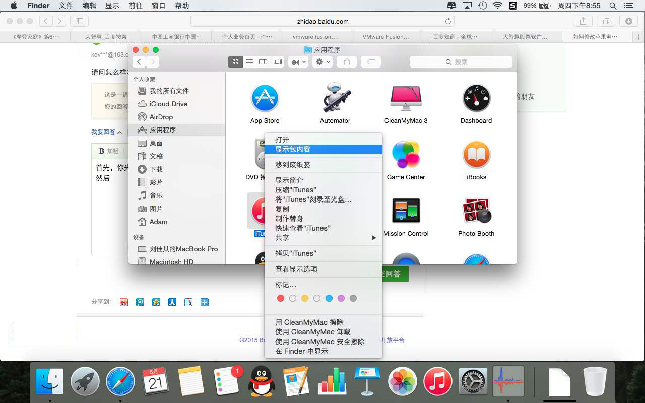The width and height of the screenshot is (645, 403).
Task: Switch Finder to list view
Action: (249, 62)
